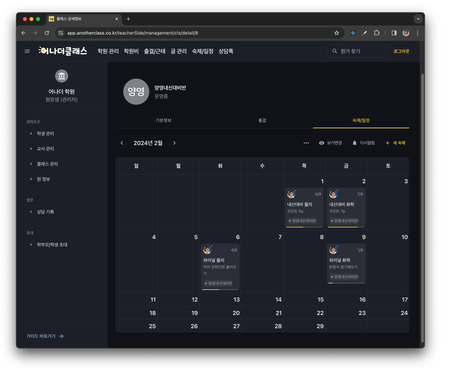This screenshot has height=368, width=449.
Task: Click the pen extension icon in toolbar
Action: click(x=365, y=33)
